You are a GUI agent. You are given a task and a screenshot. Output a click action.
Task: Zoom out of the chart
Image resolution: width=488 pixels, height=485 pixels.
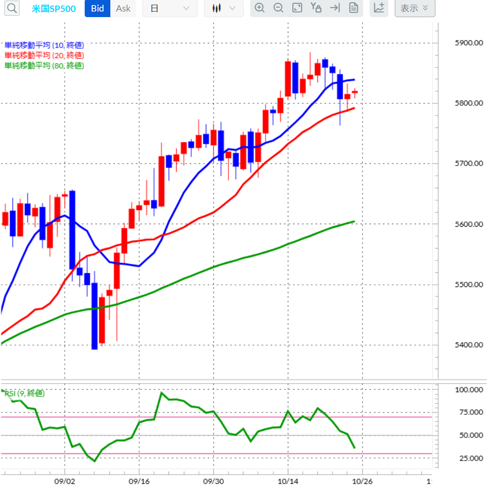(x=278, y=8)
